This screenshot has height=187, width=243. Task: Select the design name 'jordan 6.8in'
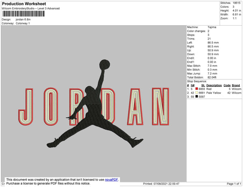click(x=23, y=19)
